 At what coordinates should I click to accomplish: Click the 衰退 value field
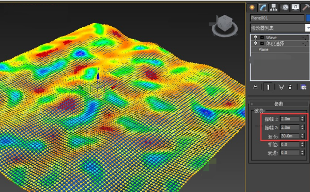(290, 152)
